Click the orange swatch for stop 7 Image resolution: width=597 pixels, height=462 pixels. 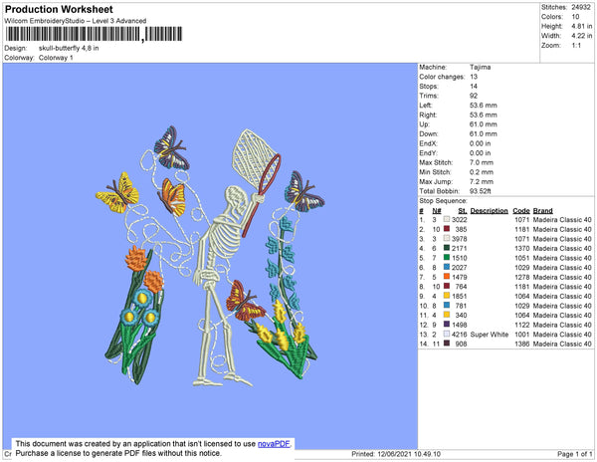[x=447, y=277]
